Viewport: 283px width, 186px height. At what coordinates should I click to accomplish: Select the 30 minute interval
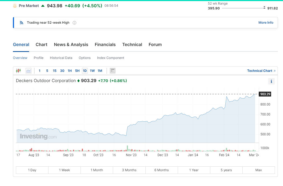coord(62,71)
